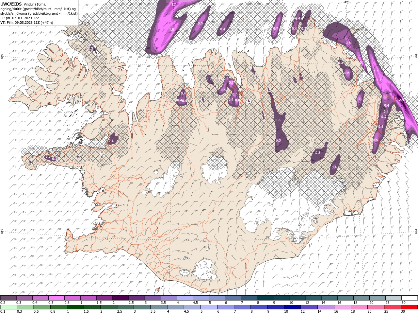Pick the darkest purple 2–2.5 snow swatch
This screenshot has height=314, width=418.
pyautogui.click(x=121, y=298)
